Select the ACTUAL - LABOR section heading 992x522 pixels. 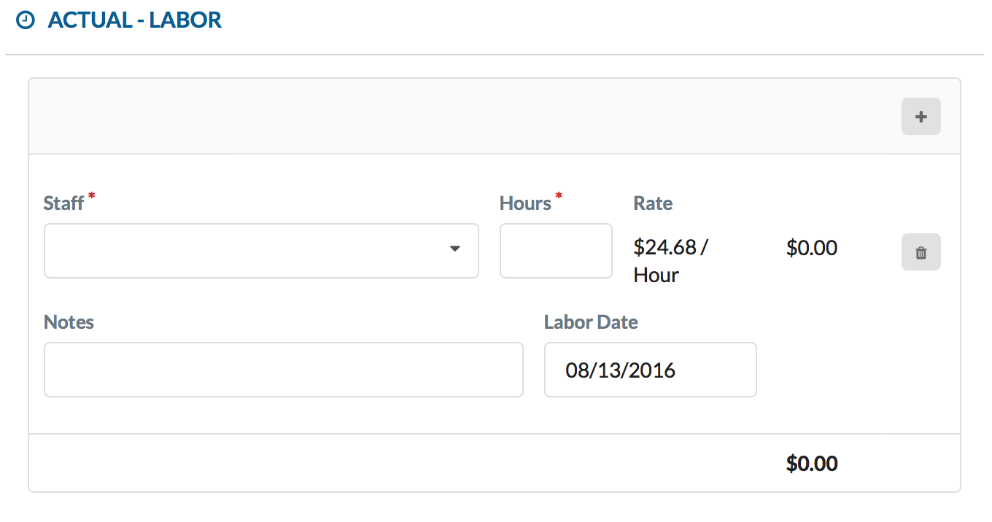coord(135,20)
